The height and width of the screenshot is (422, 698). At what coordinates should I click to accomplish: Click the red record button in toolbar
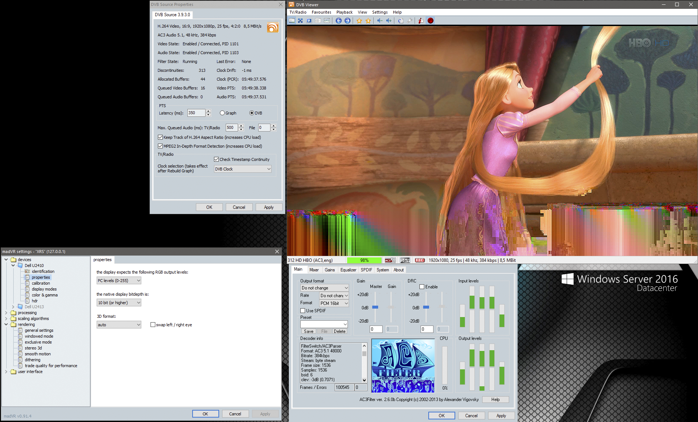(x=430, y=21)
